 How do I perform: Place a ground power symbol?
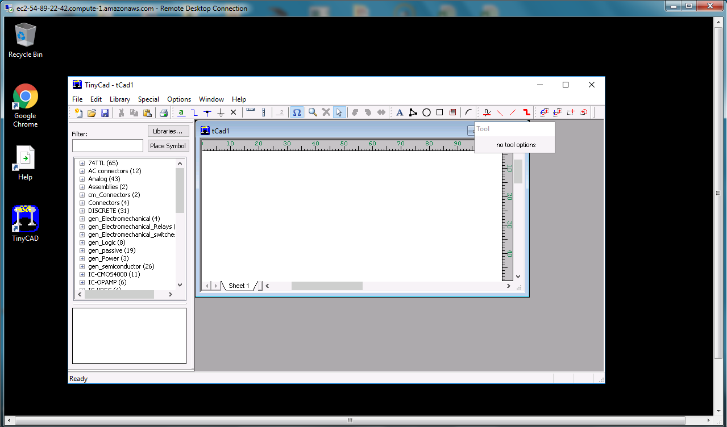tap(221, 112)
